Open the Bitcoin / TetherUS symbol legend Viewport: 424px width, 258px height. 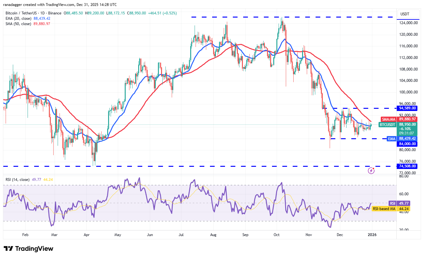point(22,13)
